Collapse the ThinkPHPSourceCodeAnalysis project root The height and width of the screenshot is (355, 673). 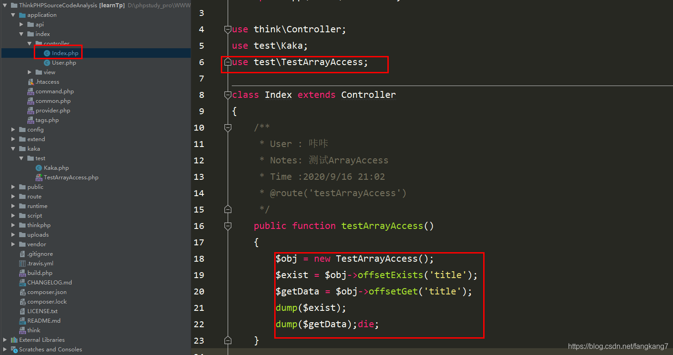pos(5,5)
